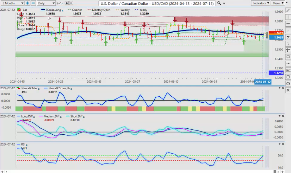Click the Yearly legend label
The height and width of the screenshot is (173, 291).
tap(144, 10)
